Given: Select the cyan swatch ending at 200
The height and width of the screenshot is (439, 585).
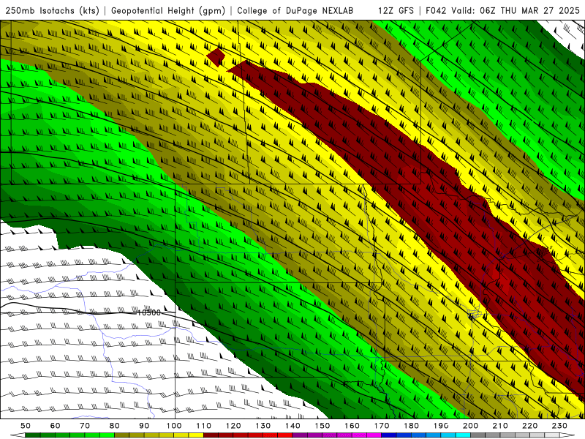Looking at the screenshot, I should [x=463, y=435].
